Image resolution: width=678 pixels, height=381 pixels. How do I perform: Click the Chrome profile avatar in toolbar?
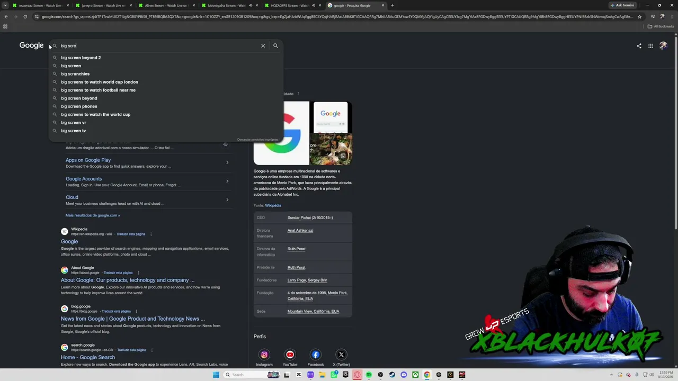(x=662, y=16)
